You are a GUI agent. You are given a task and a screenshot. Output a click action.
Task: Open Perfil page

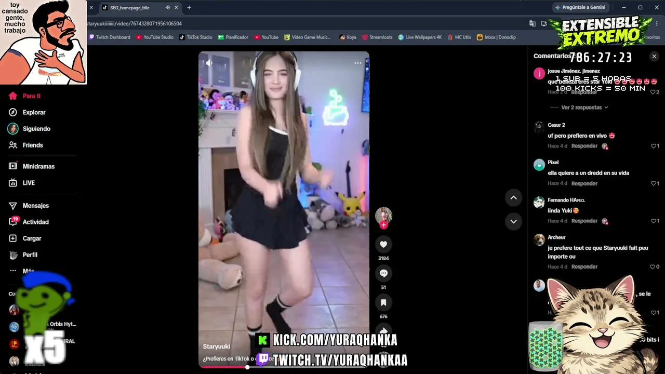tap(23, 255)
